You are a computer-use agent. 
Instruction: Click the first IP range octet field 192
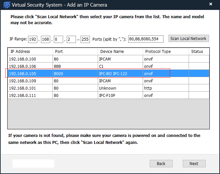coord(33,39)
